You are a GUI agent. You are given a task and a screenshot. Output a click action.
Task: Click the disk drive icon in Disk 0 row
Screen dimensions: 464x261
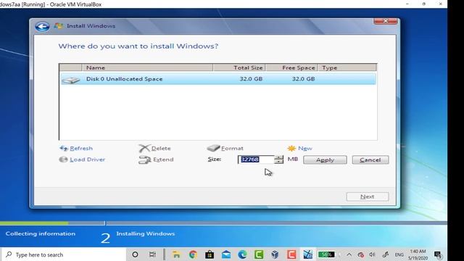tap(71, 80)
